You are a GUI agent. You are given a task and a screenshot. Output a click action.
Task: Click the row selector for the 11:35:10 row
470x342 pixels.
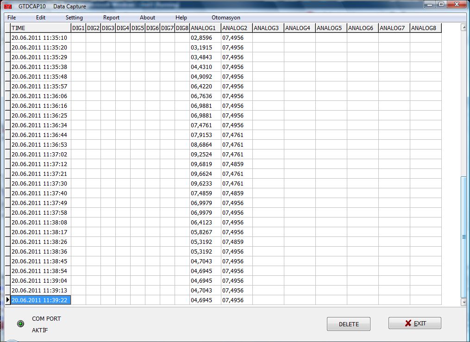(x=8, y=38)
